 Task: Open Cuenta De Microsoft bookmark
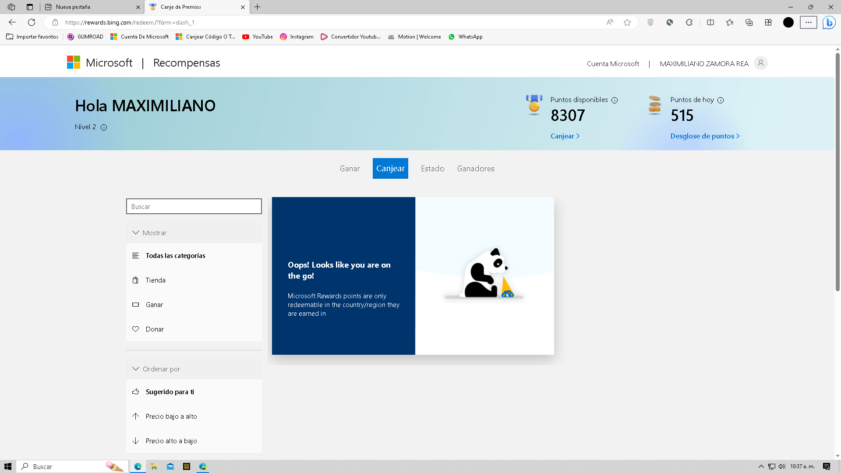140,37
